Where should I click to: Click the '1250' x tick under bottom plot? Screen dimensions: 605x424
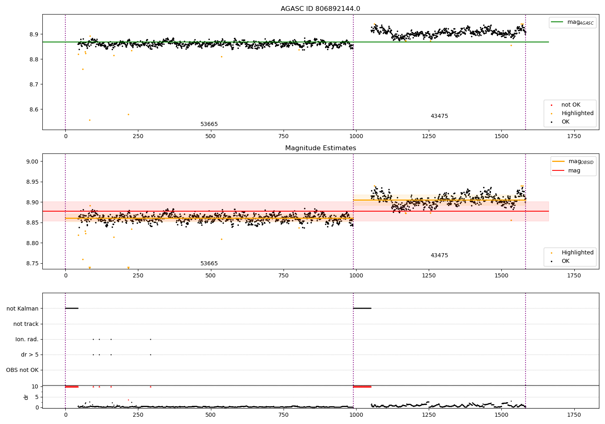[429, 415]
